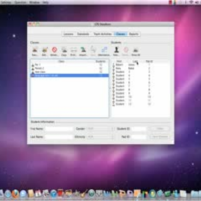The image size is (201, 201).
Task: Click the Print icon in Classes toolbar
Action: [74, 51]
